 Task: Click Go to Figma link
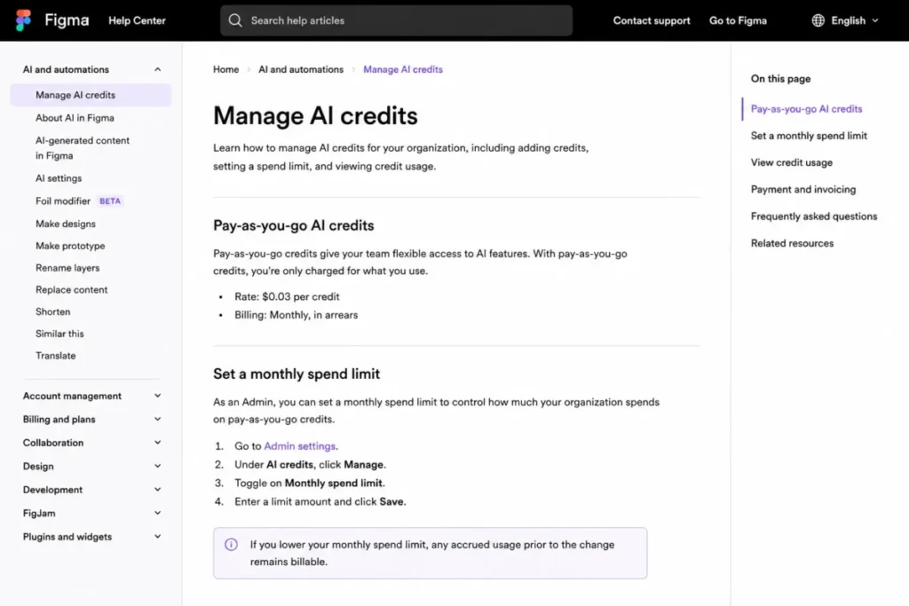738,20
